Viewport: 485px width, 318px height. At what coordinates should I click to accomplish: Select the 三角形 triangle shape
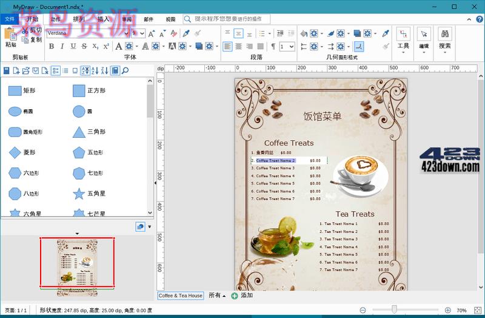[x=89, y=132]
